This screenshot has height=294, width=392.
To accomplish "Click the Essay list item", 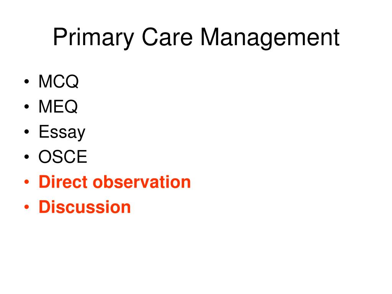I will (x=62, y=132).
